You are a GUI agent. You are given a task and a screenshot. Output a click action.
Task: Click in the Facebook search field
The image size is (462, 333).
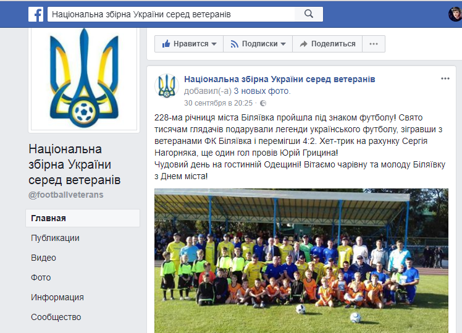click(x=171, y=14)
